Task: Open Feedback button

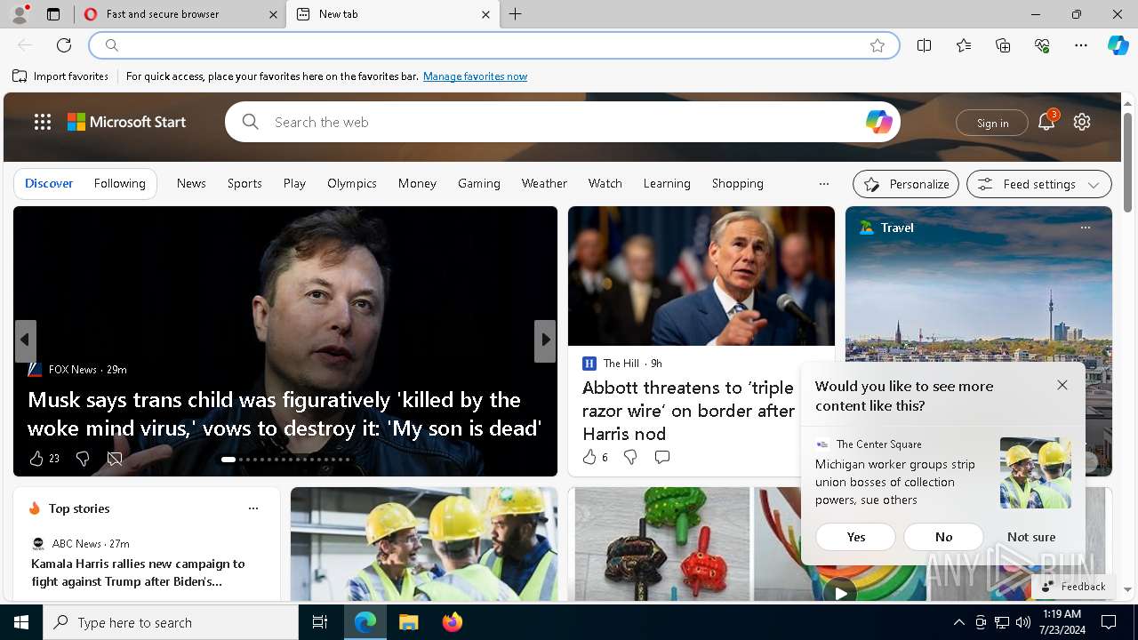Action: point(1073,586)
